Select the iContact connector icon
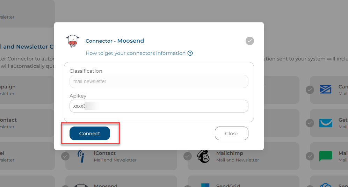The image size is (348, 187). 81,156
